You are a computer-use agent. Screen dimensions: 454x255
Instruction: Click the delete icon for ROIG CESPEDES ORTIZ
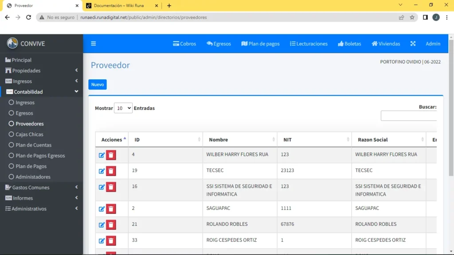[111, 241]
